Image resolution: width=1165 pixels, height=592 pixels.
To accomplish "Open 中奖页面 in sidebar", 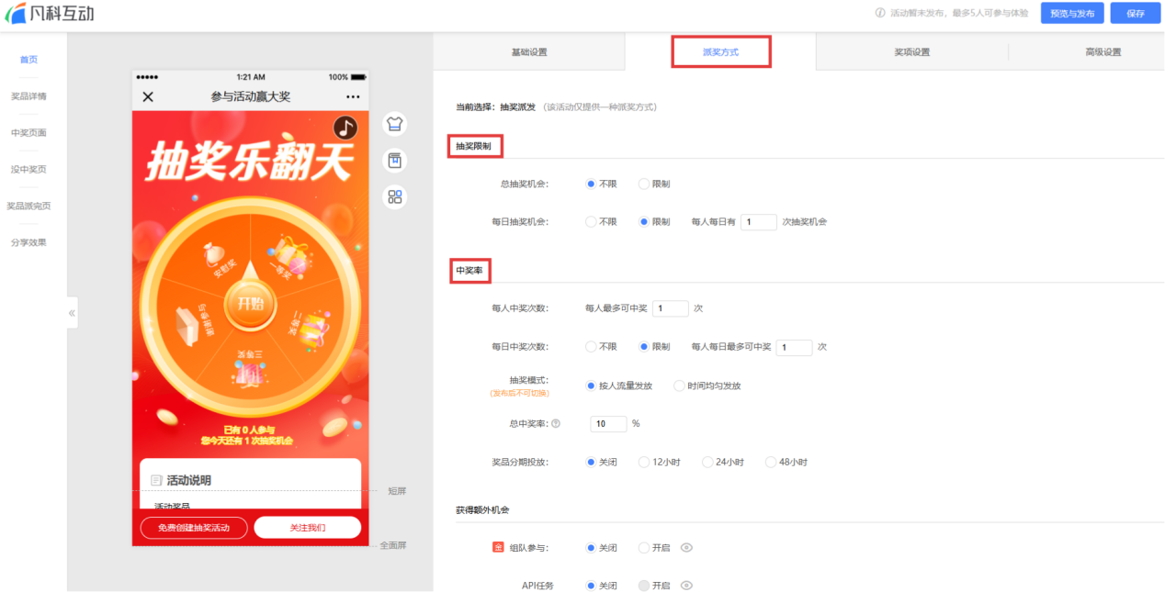I will click(28, 133).
